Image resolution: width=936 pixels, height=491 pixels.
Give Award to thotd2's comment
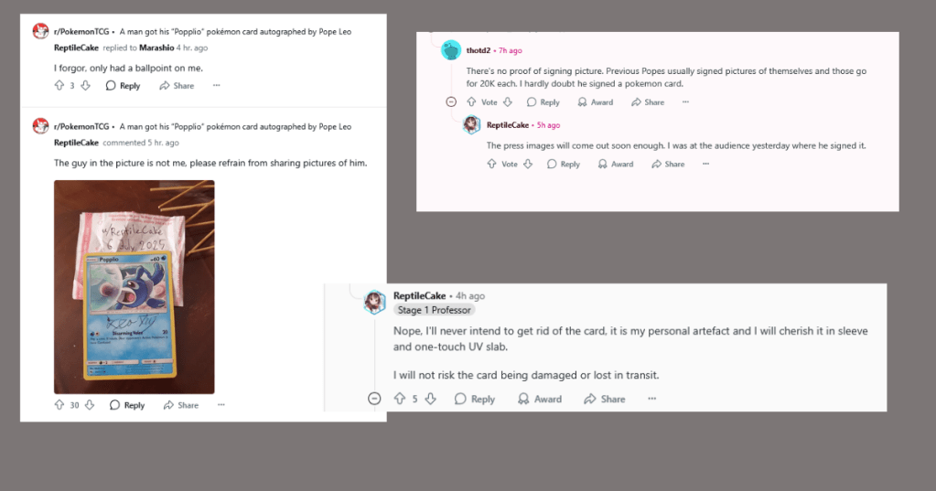596,102
